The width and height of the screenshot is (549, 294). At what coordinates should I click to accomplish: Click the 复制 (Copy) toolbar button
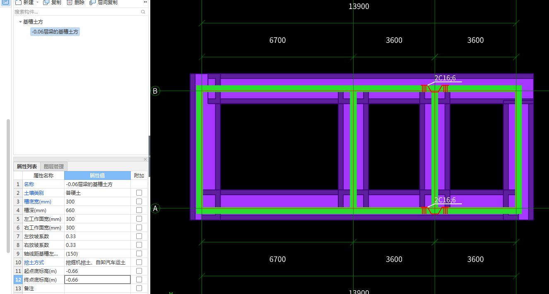click(x=52, y=2)
